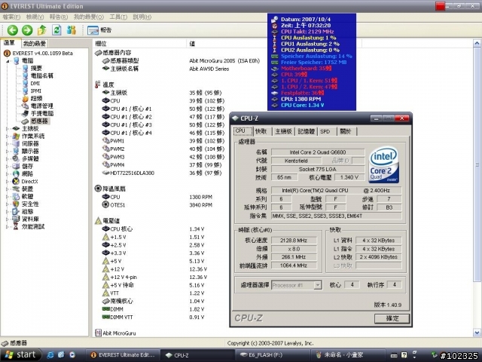This screenshot has height=362, width=482.
Task: Click the green Forward arrow in EVEREST toolbar
Action: pyautogui.click(x=27, y=30)
